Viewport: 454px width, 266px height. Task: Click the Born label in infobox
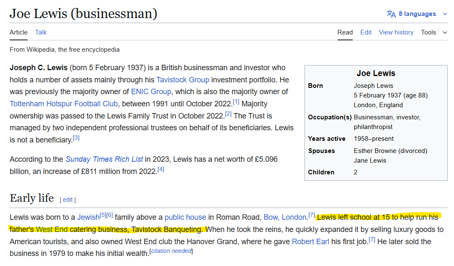315,86
